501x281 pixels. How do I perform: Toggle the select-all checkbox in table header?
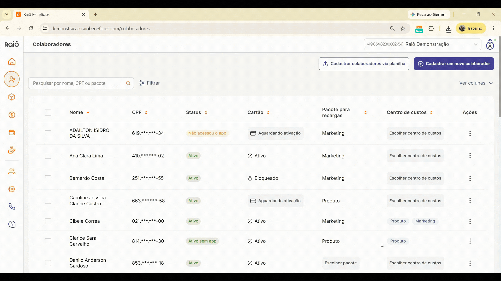(48, 113)
